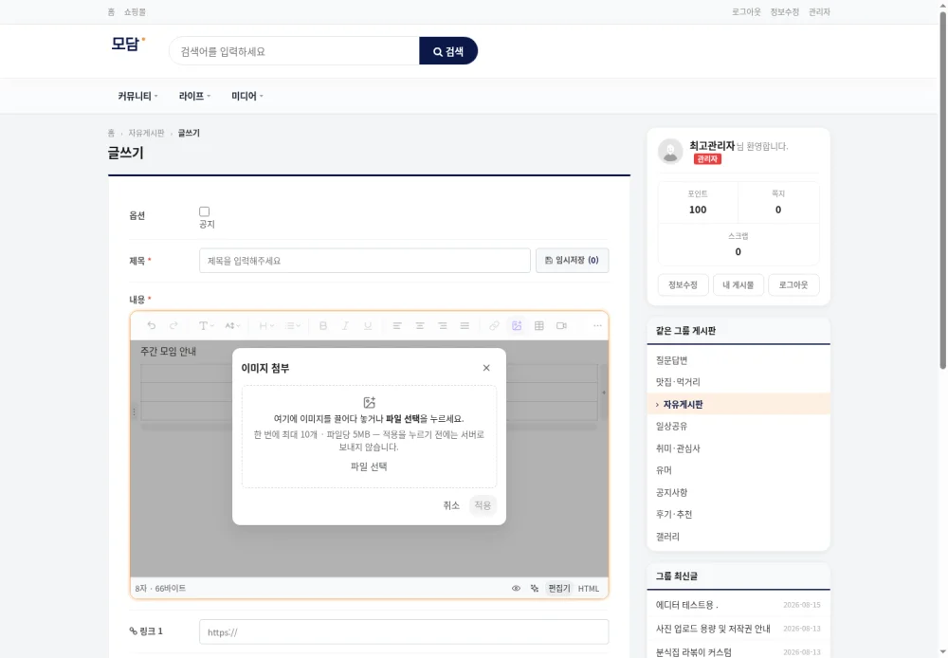Image resolution: width=948 pixels, height=658 pixels.
Task: Expand the 라이프 navigation menu
Action: [194, 96]
